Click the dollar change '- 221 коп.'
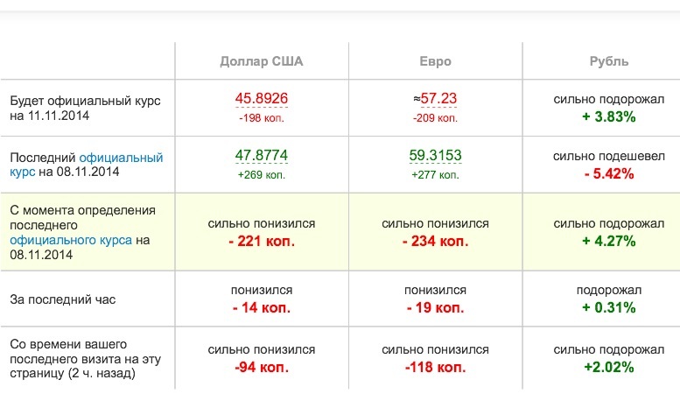Image resolution: width=680 pixels, height=408 pixels. pos(262,241)
